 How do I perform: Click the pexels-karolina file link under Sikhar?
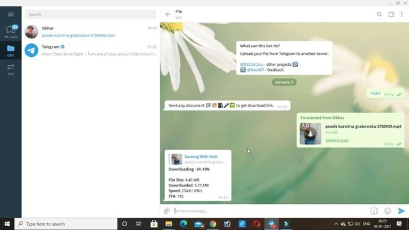click(78, 36)
